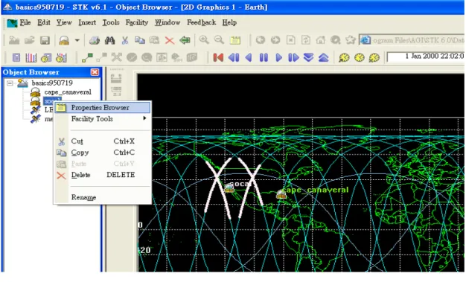This screenshot has width=466, height=282.
Task: Step the animation forward one step
Action: click(x=293, y=57)
